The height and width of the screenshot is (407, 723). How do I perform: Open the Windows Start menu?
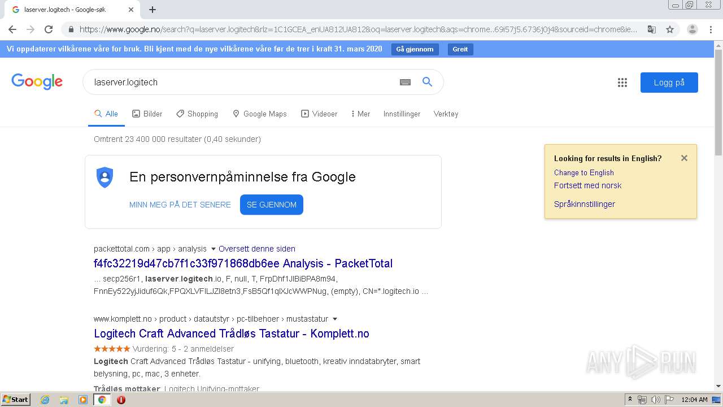tap(15, 400)
